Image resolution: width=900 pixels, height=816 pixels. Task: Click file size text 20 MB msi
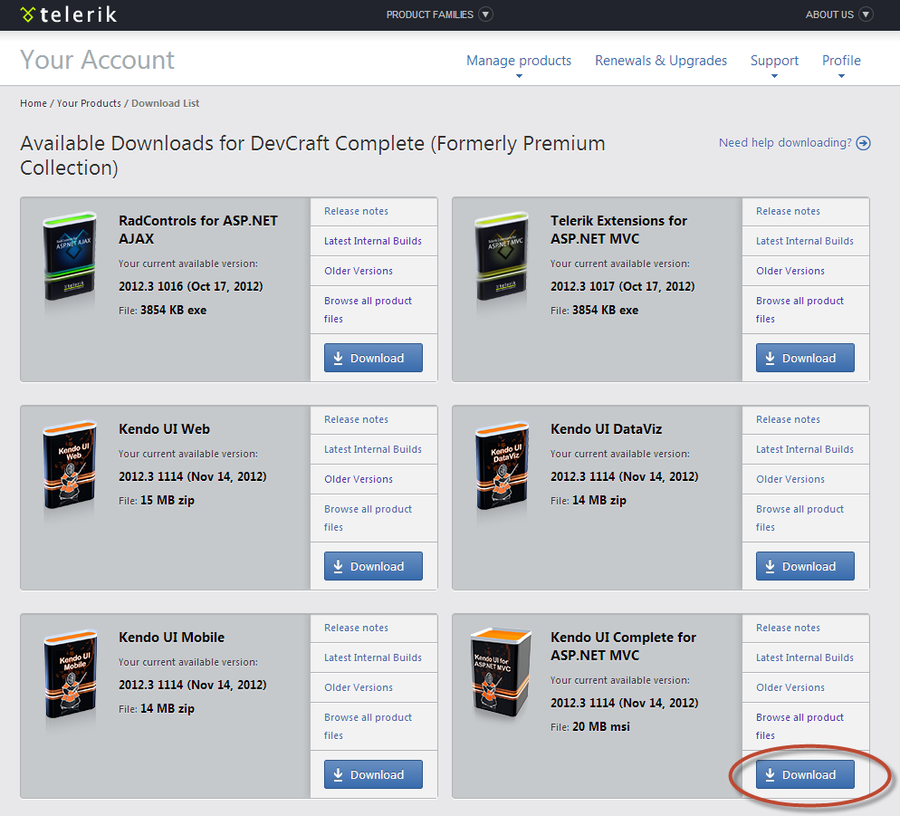coord(601,727)
